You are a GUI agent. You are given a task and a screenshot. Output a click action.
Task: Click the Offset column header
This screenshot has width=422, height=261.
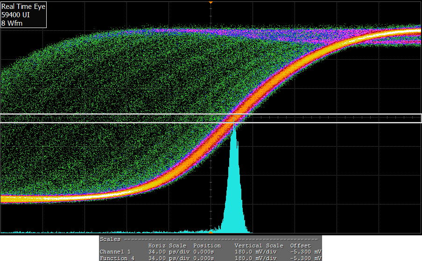pyautogui.click(x=301, y=246)
